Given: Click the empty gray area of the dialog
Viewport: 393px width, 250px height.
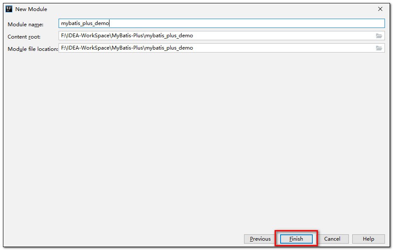Looking at the screenshot, I should (x=195, y=140).
